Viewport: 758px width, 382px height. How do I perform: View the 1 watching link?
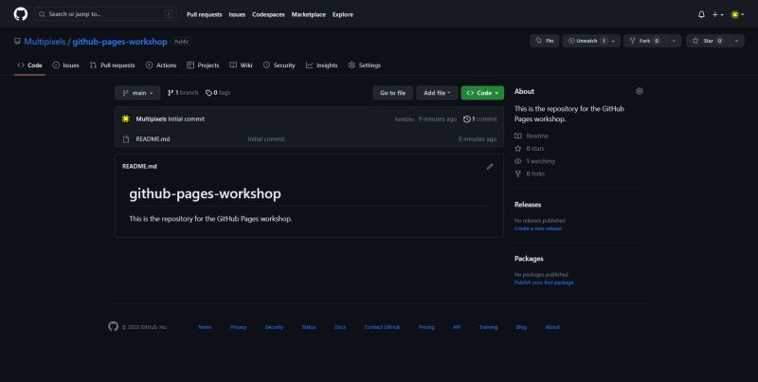534,161
